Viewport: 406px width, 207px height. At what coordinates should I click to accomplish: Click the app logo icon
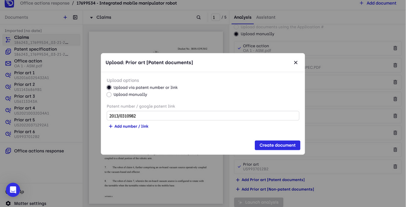9,3
